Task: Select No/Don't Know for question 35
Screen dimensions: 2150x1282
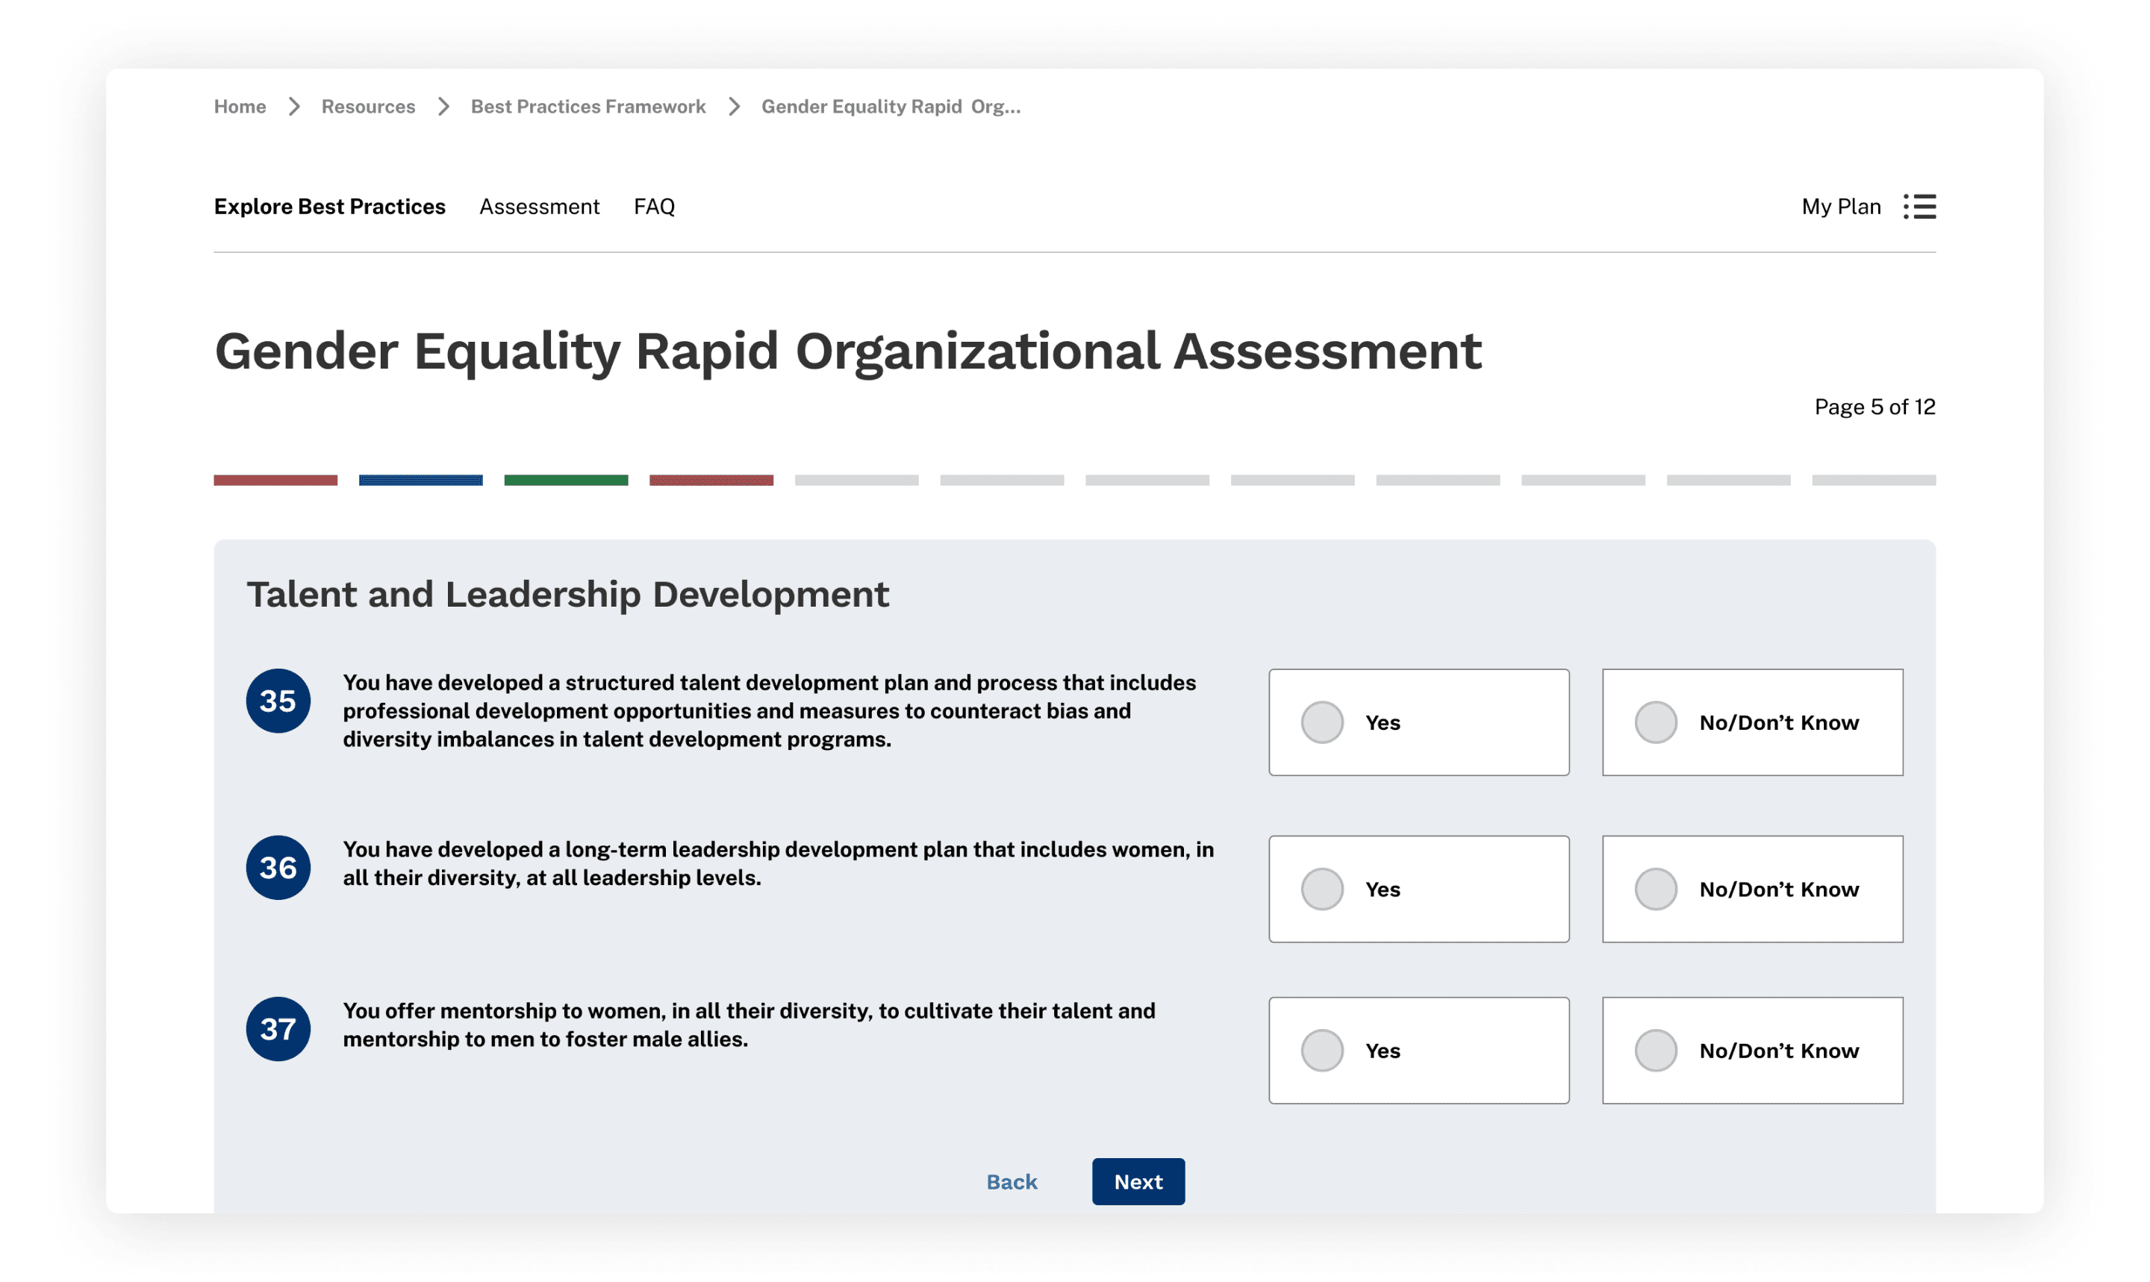Action: pyautogui.click(x=1656, y=722)
